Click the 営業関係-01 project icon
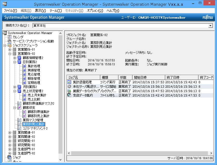Image resolution: width=217 pixels, height=165 pixels. coord(15,50)
